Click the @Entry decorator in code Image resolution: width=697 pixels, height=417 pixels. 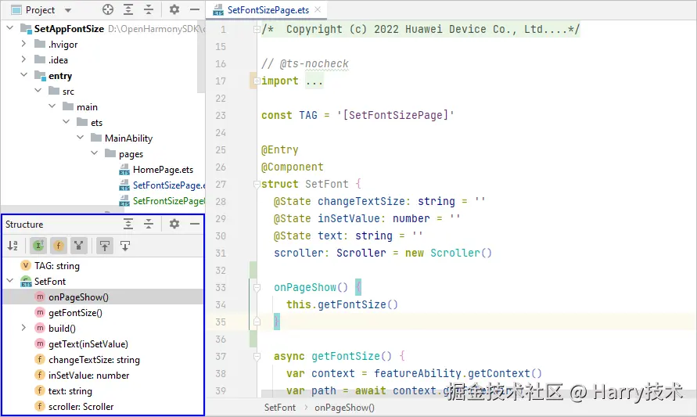[x=279, y=149]
